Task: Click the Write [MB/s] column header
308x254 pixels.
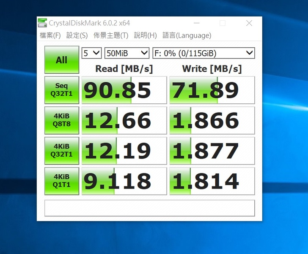Action: click(x=212, y=69)
